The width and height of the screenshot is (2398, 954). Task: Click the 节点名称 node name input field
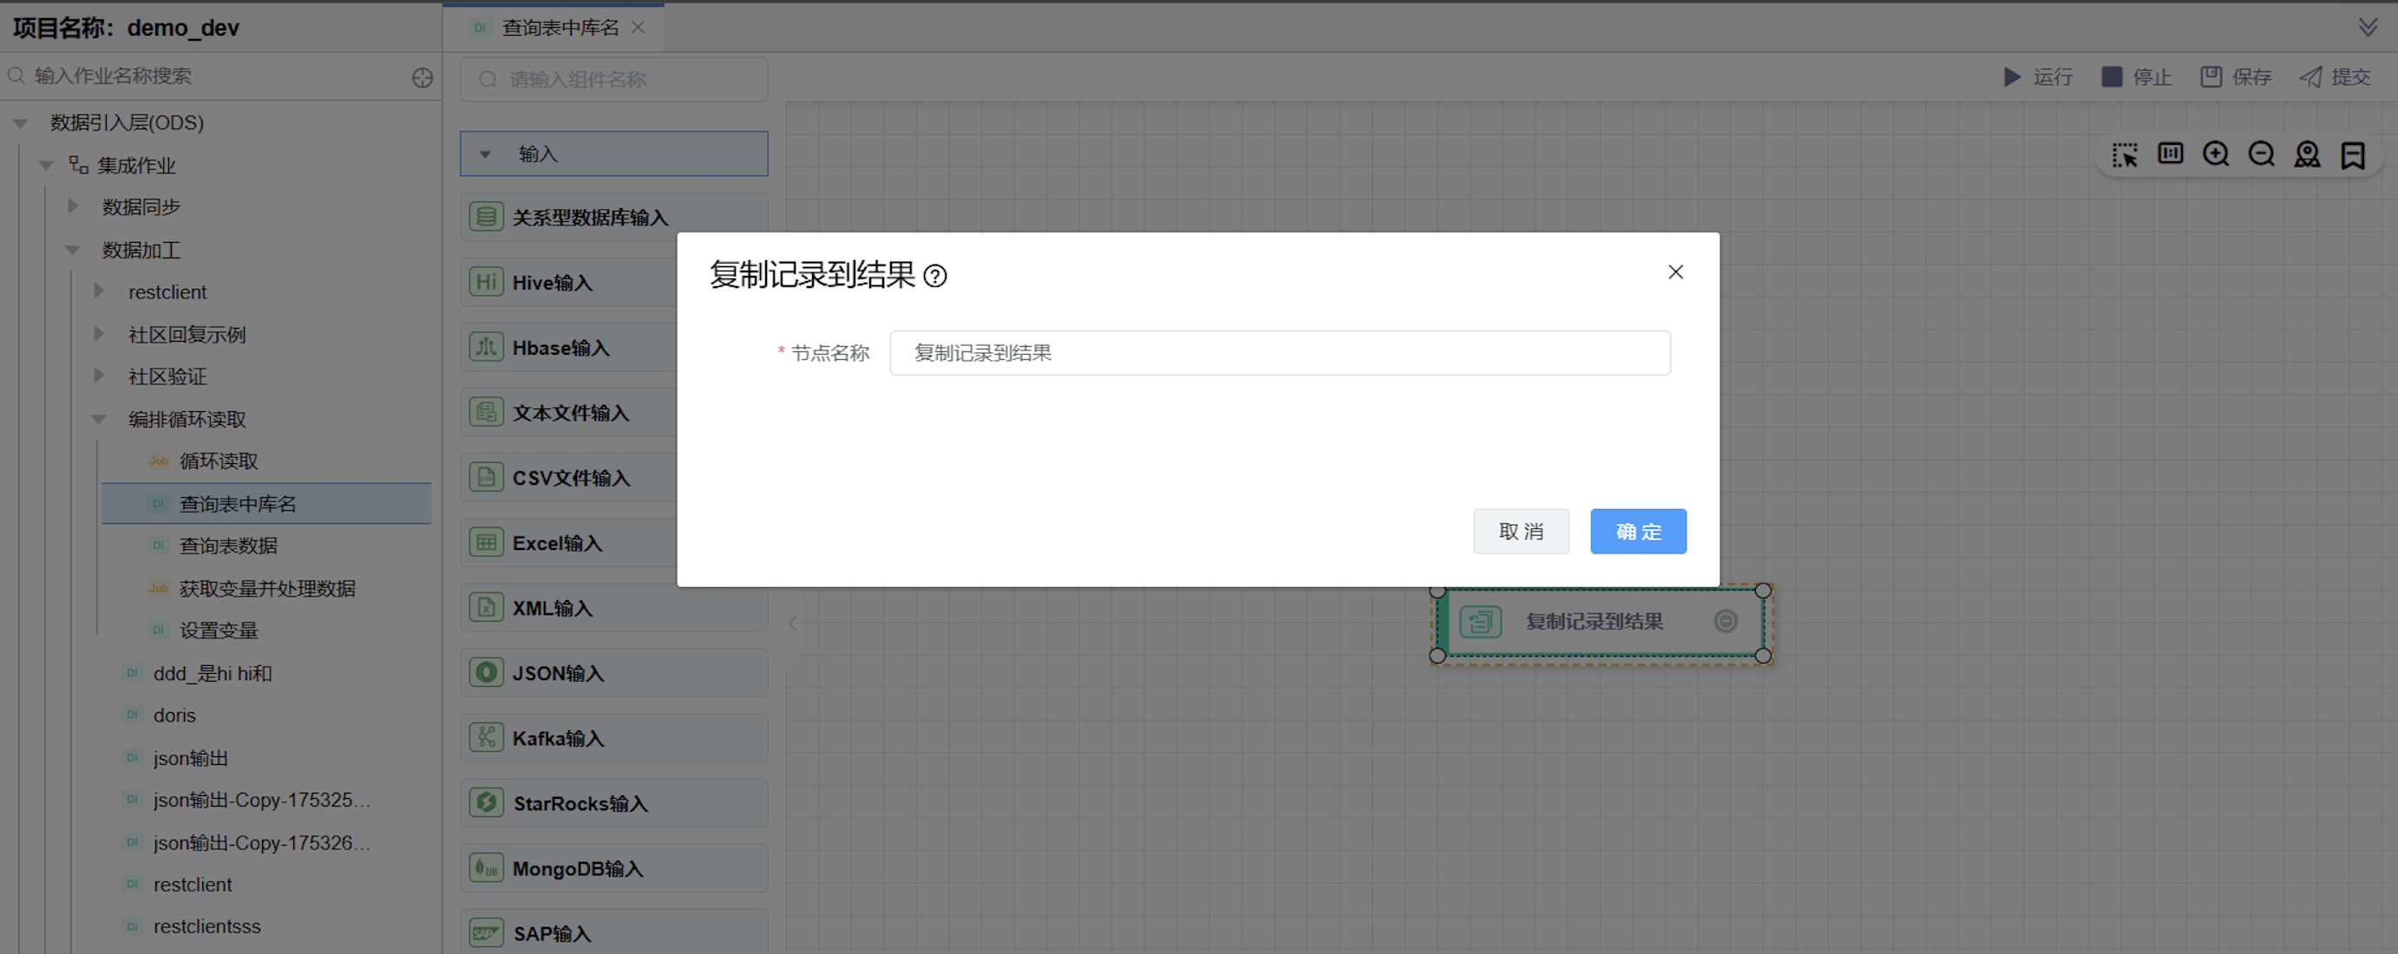tap(1279, 353)
